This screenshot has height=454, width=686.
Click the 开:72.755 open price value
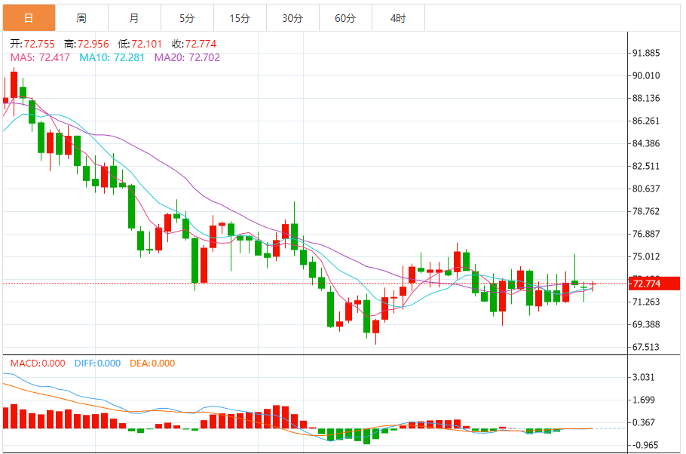coord(32,44)
